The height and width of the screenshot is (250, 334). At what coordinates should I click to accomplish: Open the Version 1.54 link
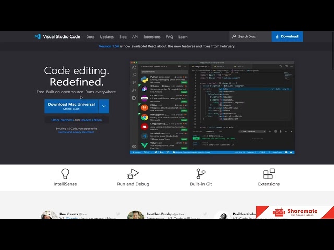click(x=109, y=46)
